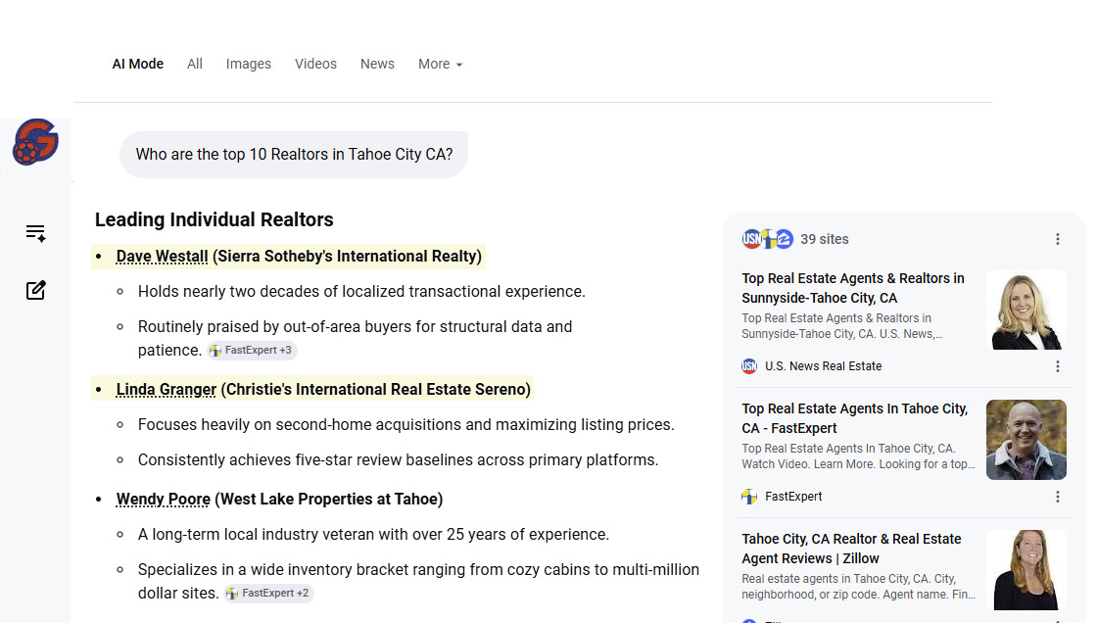This screenshot has width=1097, height=623.
Task: Open the Videos tab
Action: click(315, 64)
